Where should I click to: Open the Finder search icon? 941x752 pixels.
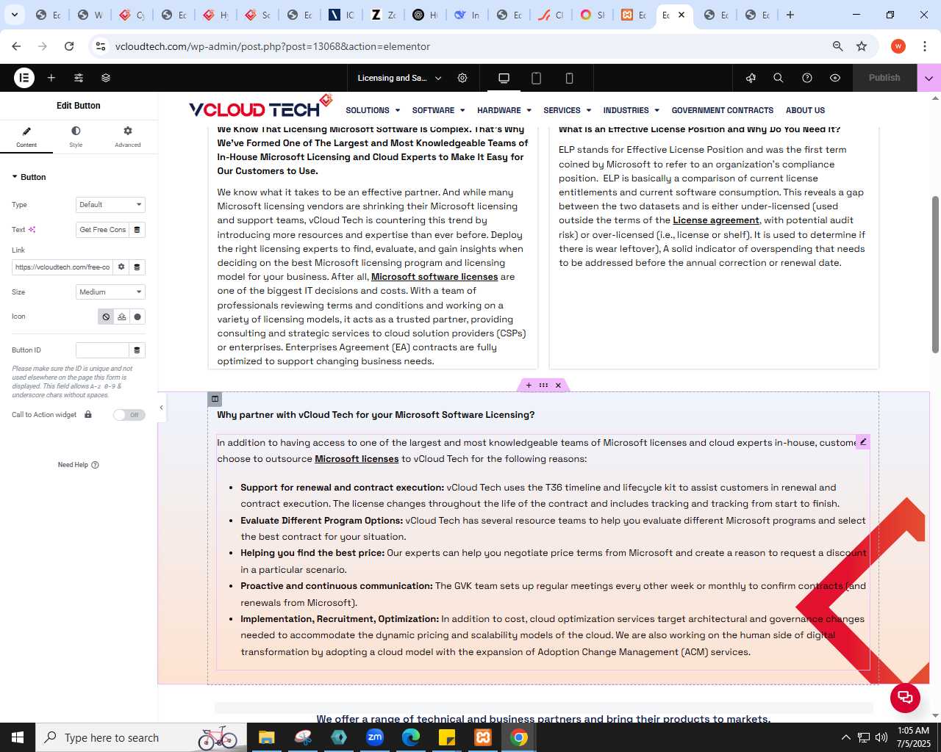(x=779, y=78)
